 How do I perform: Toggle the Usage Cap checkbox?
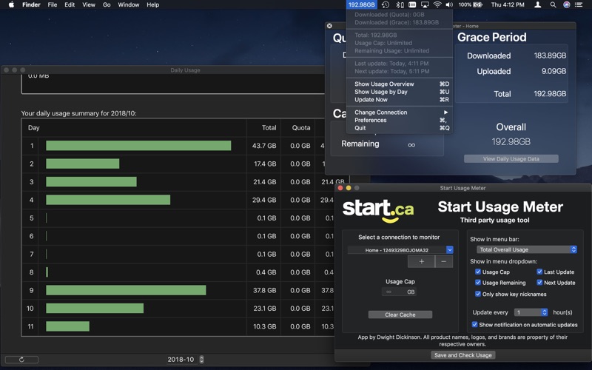click(477, 272)
